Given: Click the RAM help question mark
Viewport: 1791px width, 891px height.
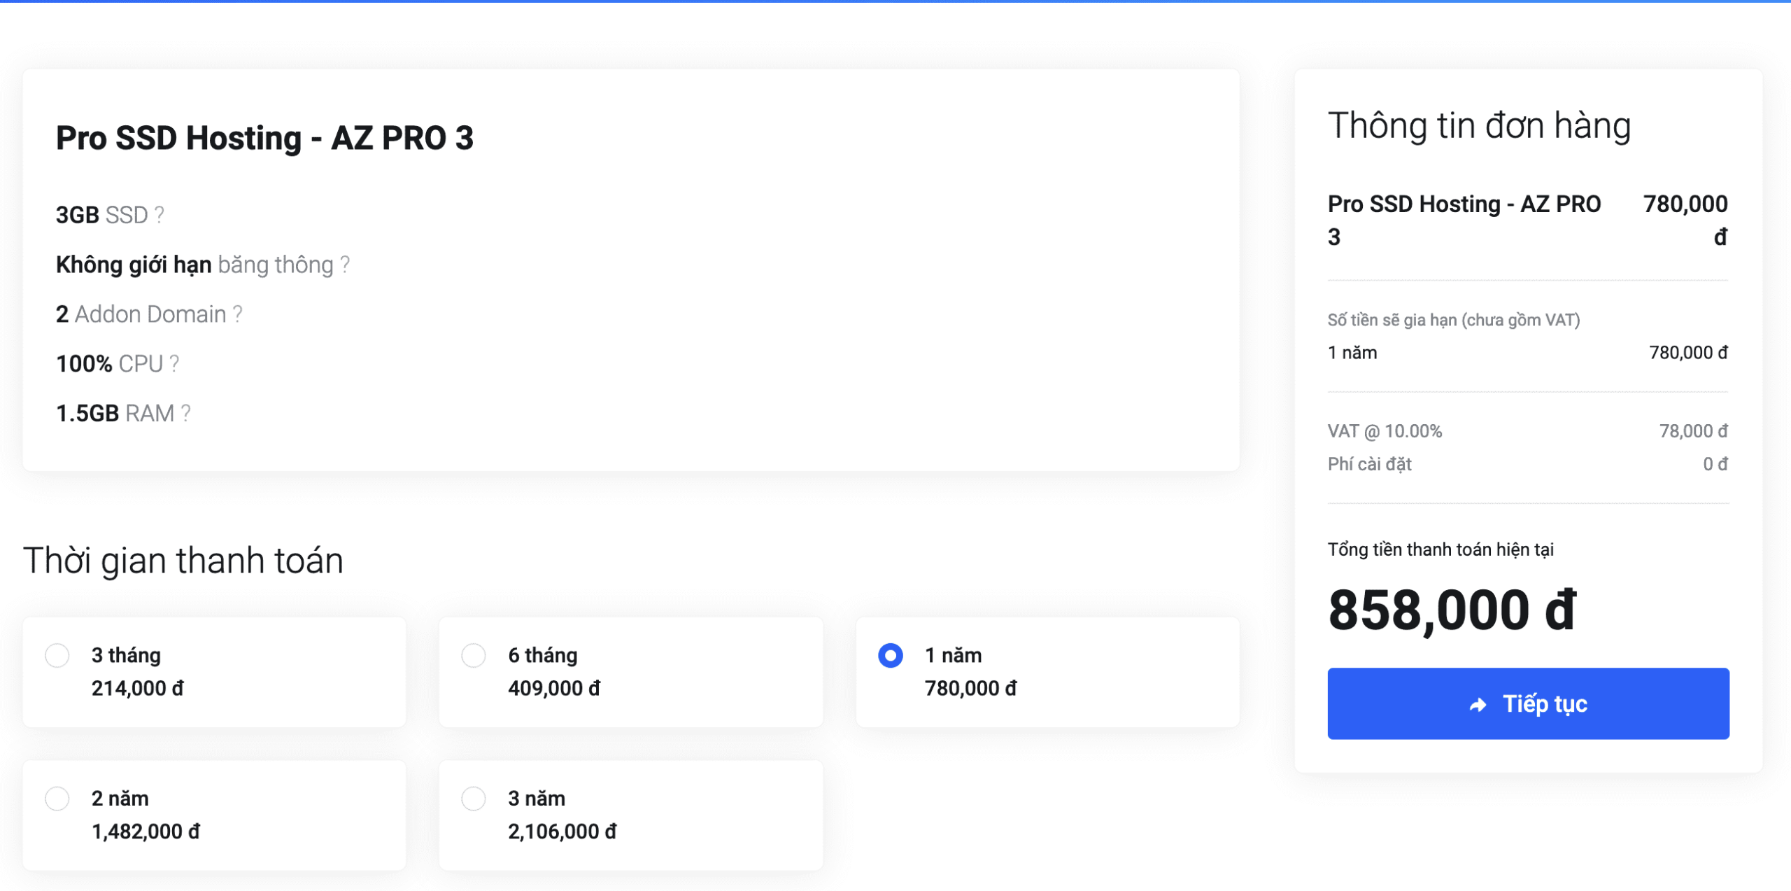Looking at the screenshot, I should (x=185, y=414).
